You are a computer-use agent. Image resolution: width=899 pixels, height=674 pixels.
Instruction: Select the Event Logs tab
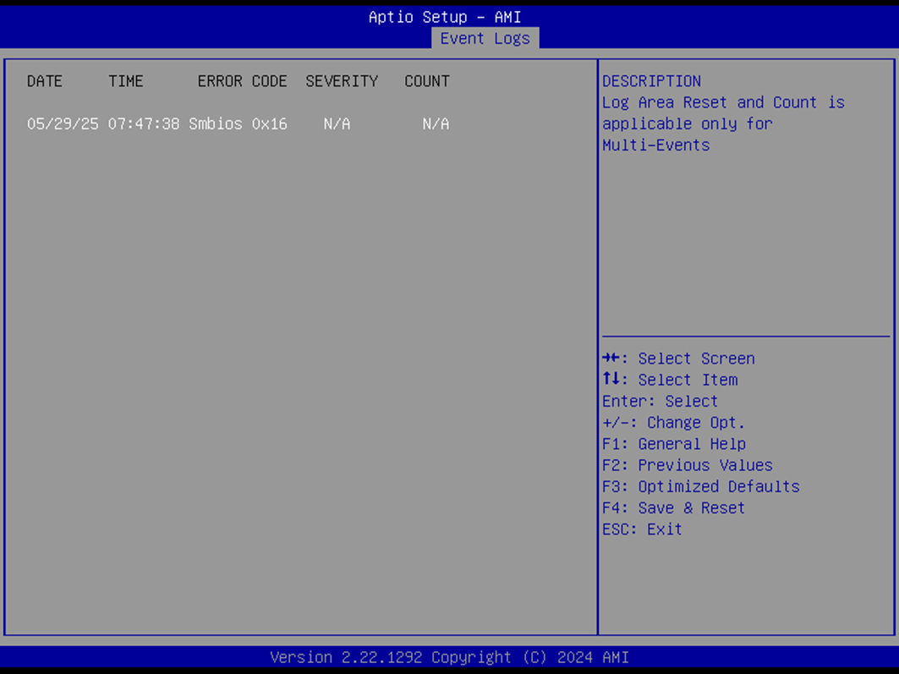(485, 38)
